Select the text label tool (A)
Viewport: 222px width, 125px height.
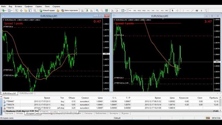coord(201,10)
